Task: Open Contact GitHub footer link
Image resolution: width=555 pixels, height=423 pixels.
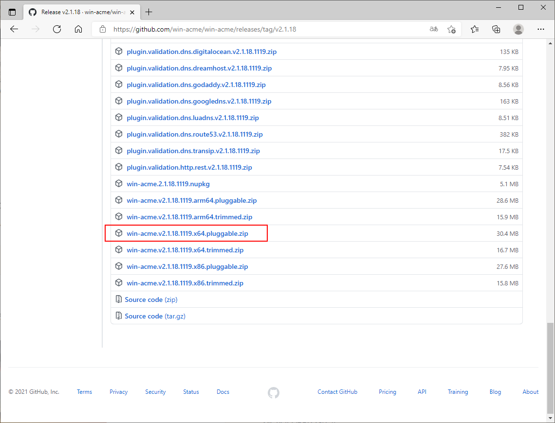Action: pos(337,392)
